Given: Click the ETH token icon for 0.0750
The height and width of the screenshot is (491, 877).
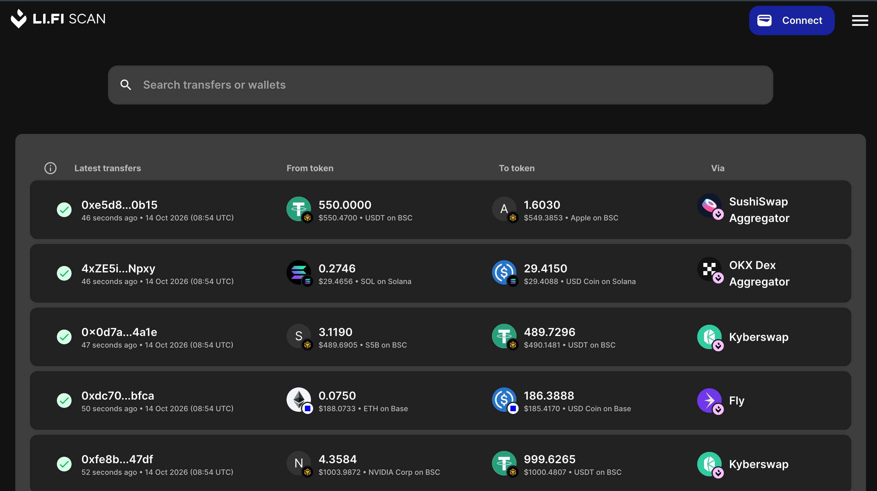Looking at the screenshot, I should 298,400.
